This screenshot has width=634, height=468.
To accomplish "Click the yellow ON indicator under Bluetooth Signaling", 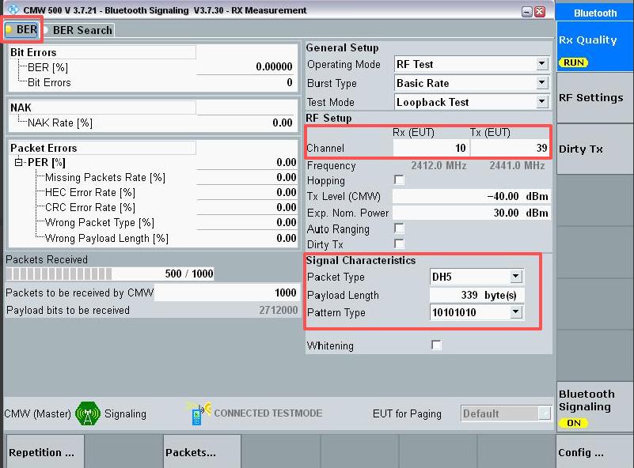I will click(573, 423).
